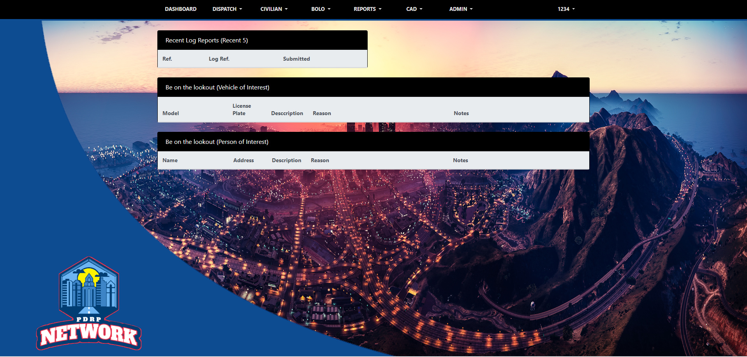Click the Ref. column header

click(x=167, y=59)
